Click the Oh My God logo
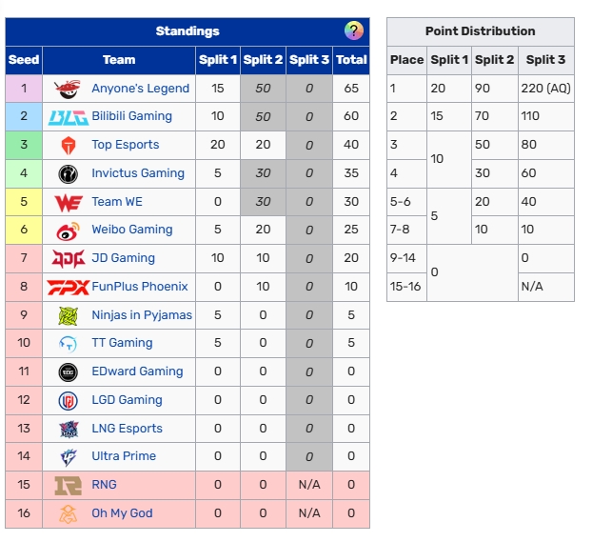 point(69,513)
